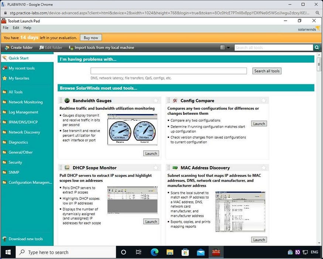Click the DHCP Scope Monitor tool icon
Image resolution: width=323 pixels, height=259 pixels.
tap(67, 168)
